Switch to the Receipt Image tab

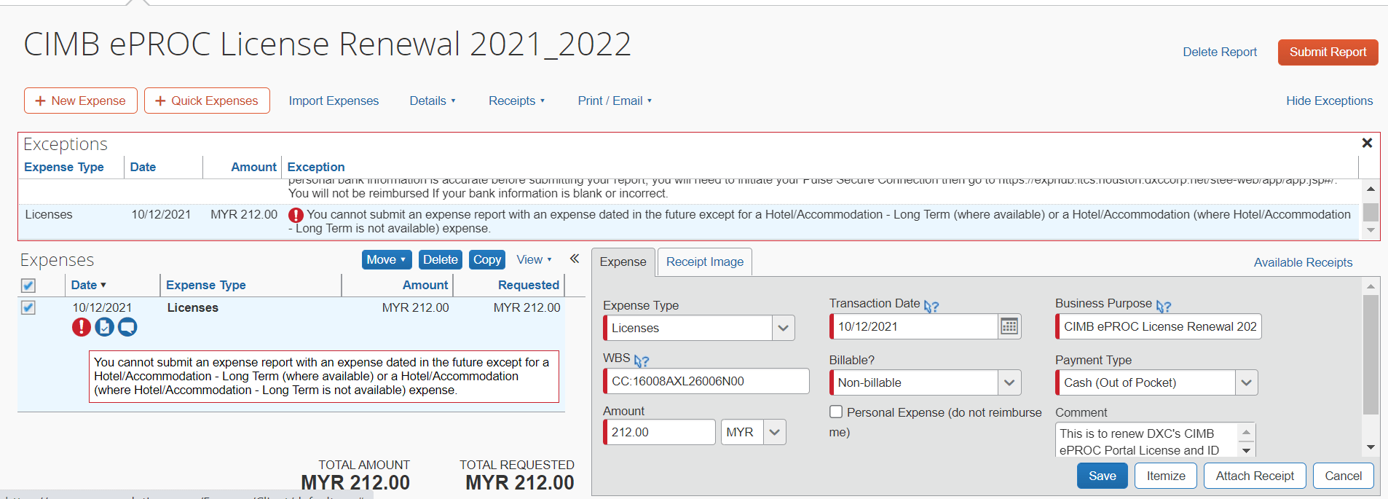click(705, 262)
